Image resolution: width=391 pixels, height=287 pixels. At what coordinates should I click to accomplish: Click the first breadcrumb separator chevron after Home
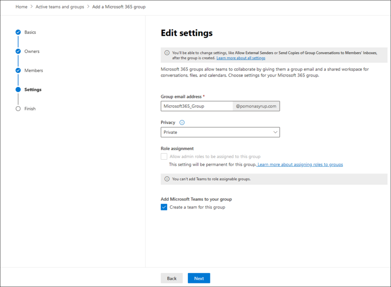tap(32, 7)
